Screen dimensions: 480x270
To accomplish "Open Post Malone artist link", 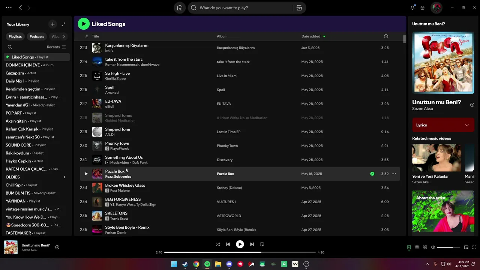I will pos(120,191).
